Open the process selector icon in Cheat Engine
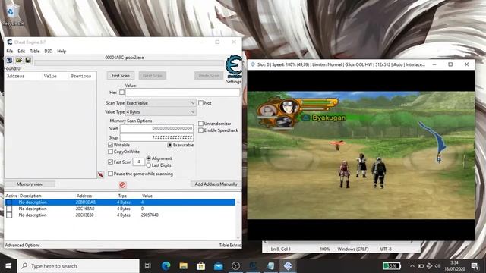Screen dimensions: 486x273 9,60
